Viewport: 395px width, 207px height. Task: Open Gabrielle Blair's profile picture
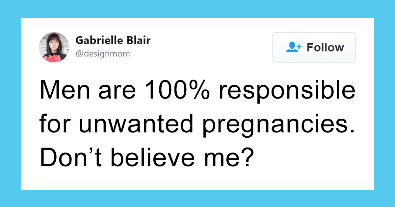tap(54, 47)
